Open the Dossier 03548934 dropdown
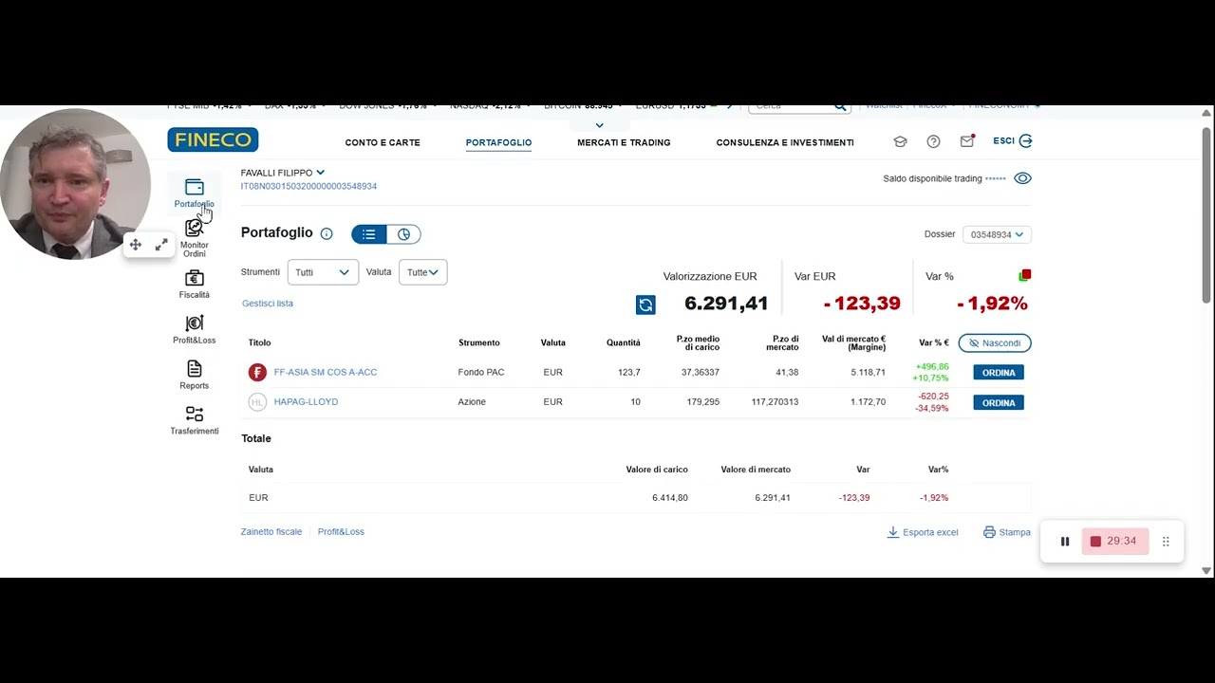Image resolution: width=1215 pixels, height=683 pixels. coord(997,234)
